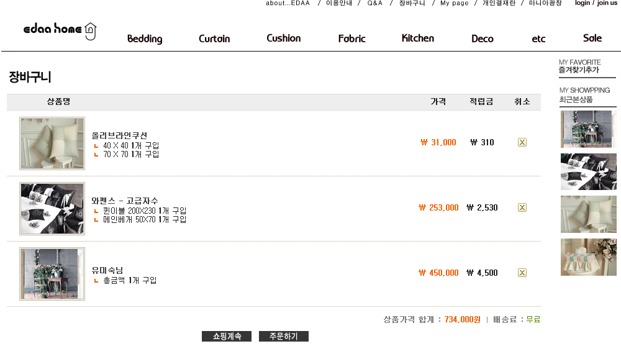Viewport: 621px width, 354px height.
Task: Open the 유미숙님 product thumbnail in cart
Action: click(52, 274)
